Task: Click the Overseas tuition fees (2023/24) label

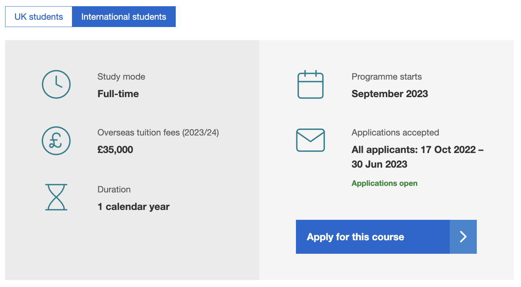Action: [x=158, y=133]
